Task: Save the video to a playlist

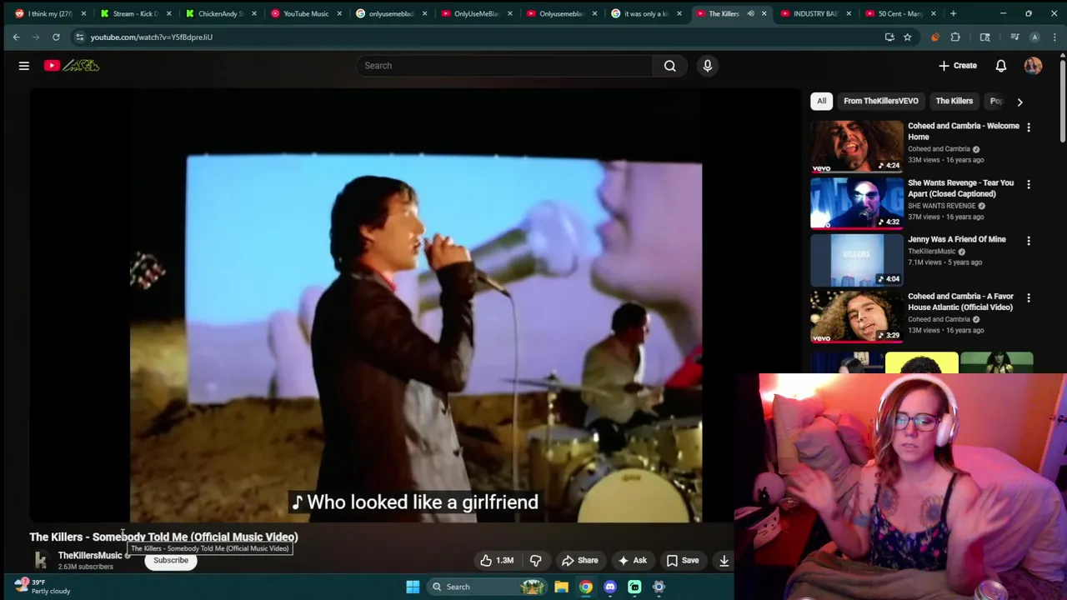Action: tap(682, 560)
